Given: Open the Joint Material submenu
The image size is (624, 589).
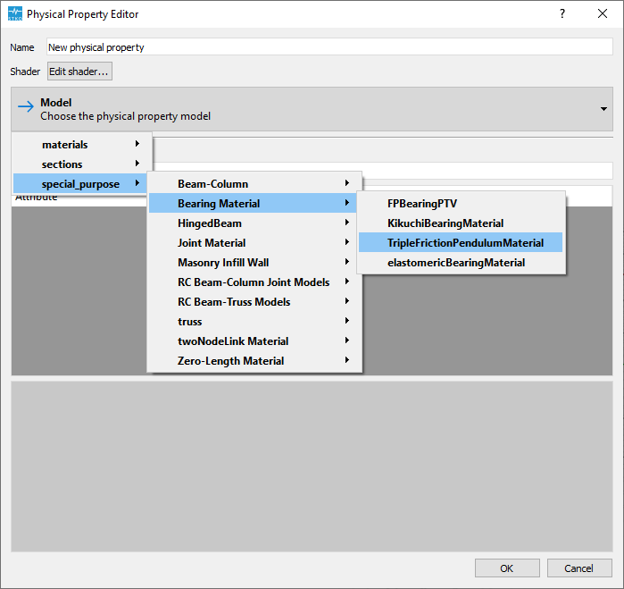Looking at the screenshot, I should tap(254, 243).
